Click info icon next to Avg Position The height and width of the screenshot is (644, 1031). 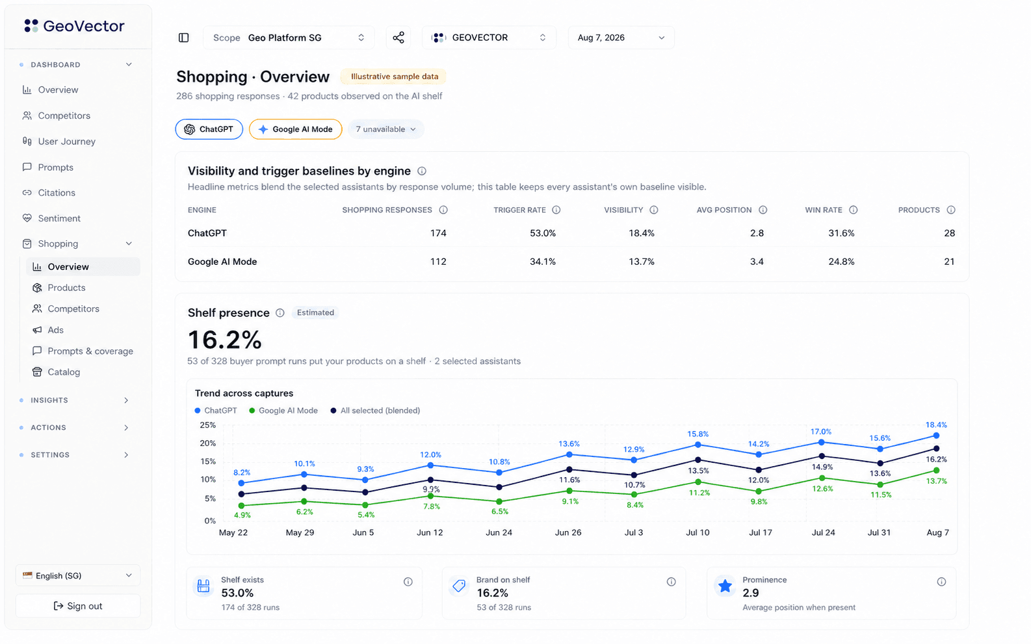click(x=763, y=210)
